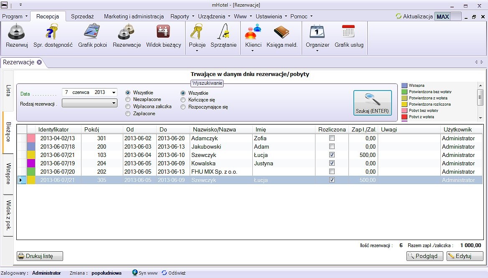Switch to the Sprzedaż ribbon tab
Screen dimensions: 488x278
click(x=82, y=16)
